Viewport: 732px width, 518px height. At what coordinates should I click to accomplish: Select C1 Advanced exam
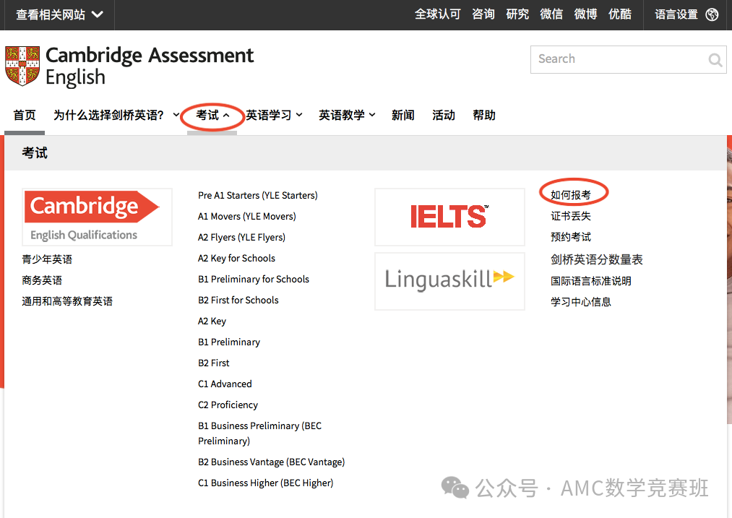coord(225,384)
